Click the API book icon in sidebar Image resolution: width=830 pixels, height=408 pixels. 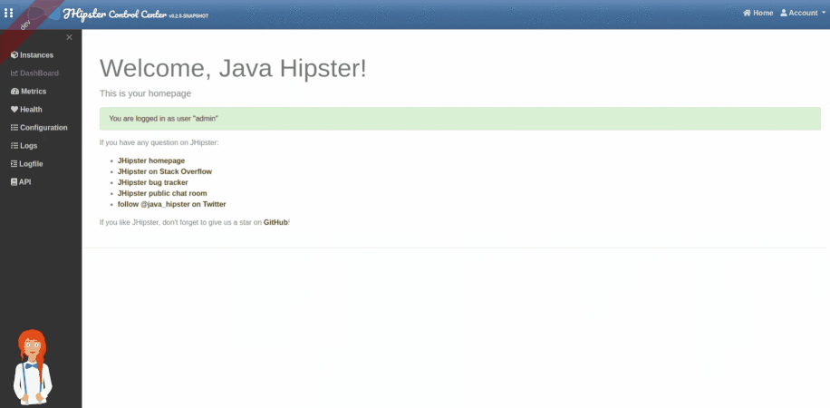coord(14,182)
